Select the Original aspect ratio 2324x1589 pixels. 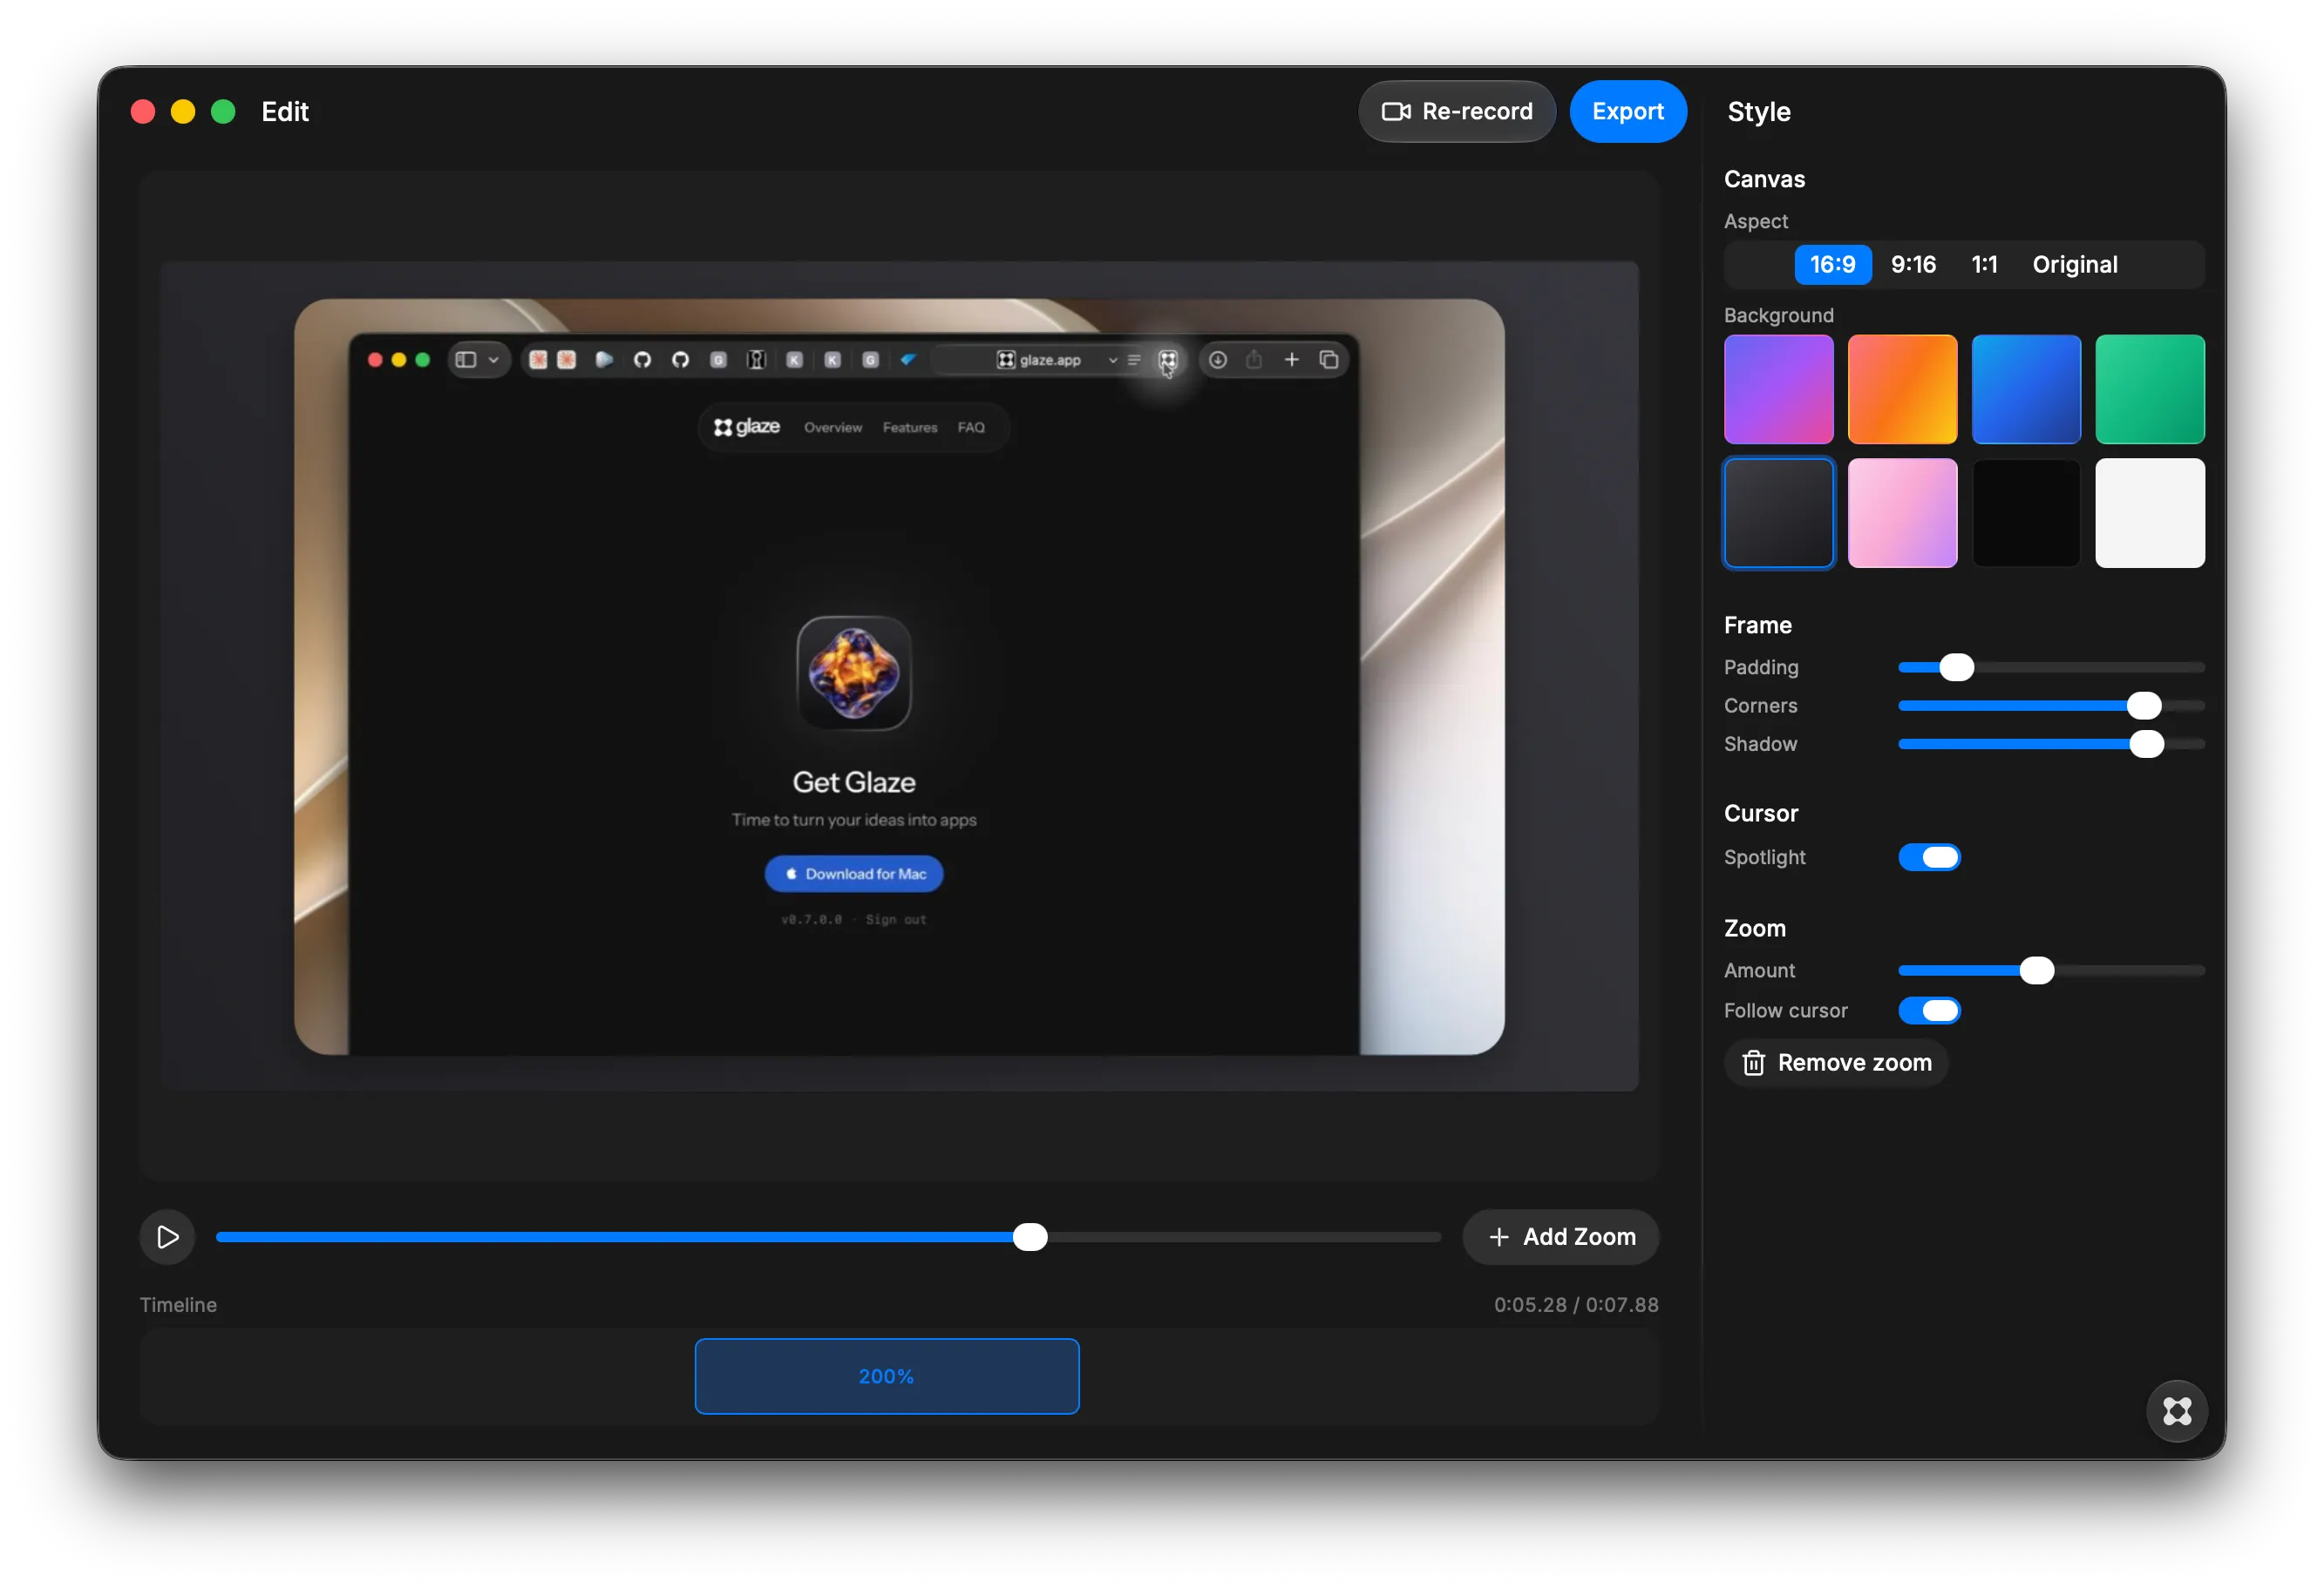coord(2075,265)
